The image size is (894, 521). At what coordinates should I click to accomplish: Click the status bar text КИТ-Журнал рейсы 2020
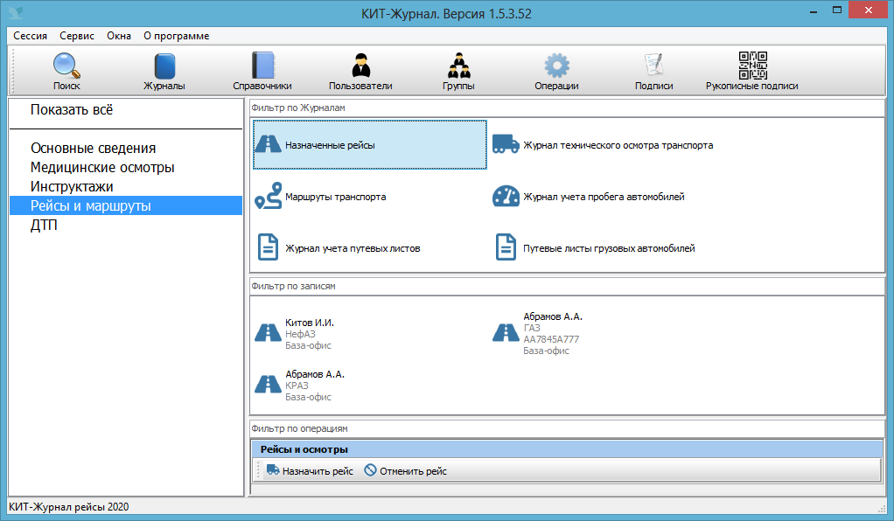point(68,507)
